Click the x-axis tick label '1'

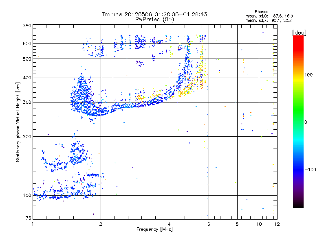33,224
